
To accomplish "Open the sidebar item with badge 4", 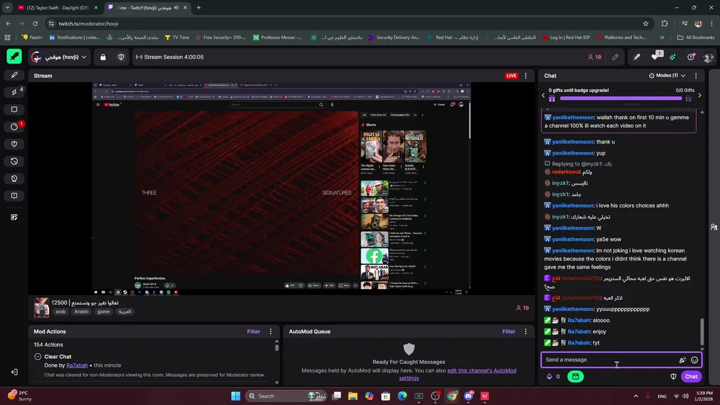I will click(15, 92).
